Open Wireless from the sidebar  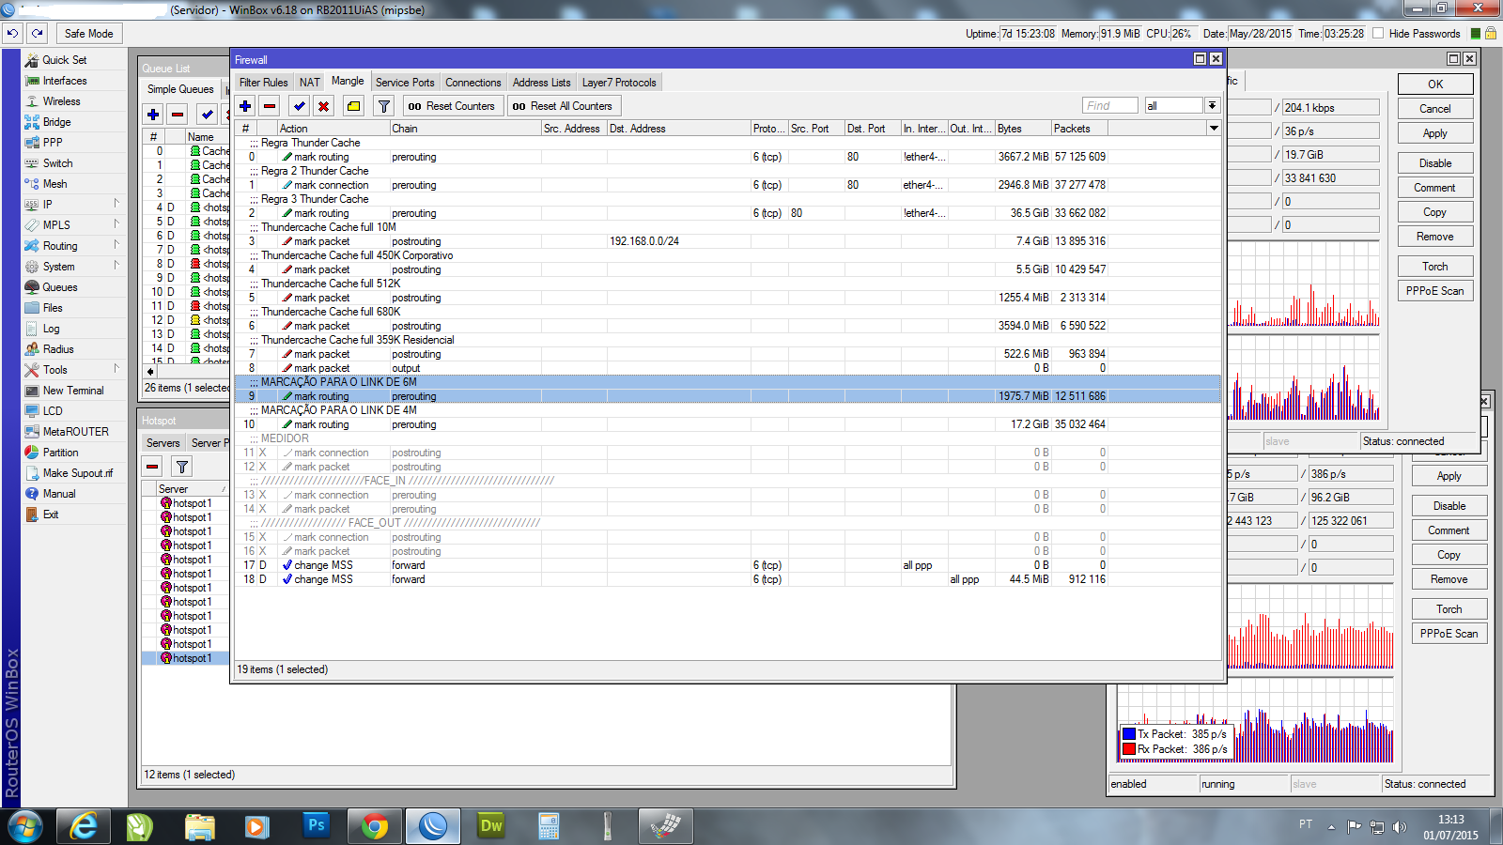[x=62, y=101]
